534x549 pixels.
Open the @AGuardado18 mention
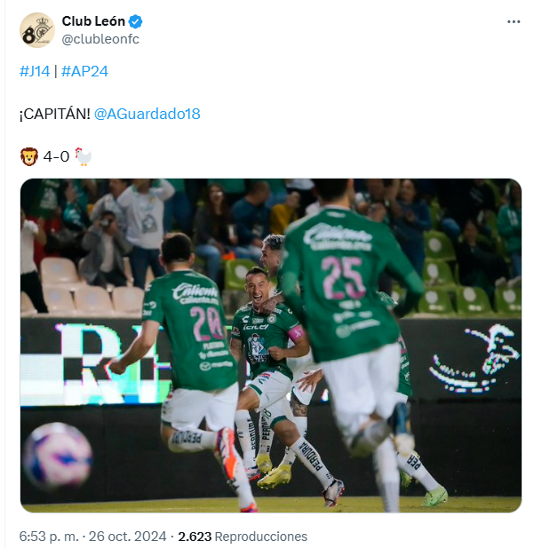click(147, 114)
